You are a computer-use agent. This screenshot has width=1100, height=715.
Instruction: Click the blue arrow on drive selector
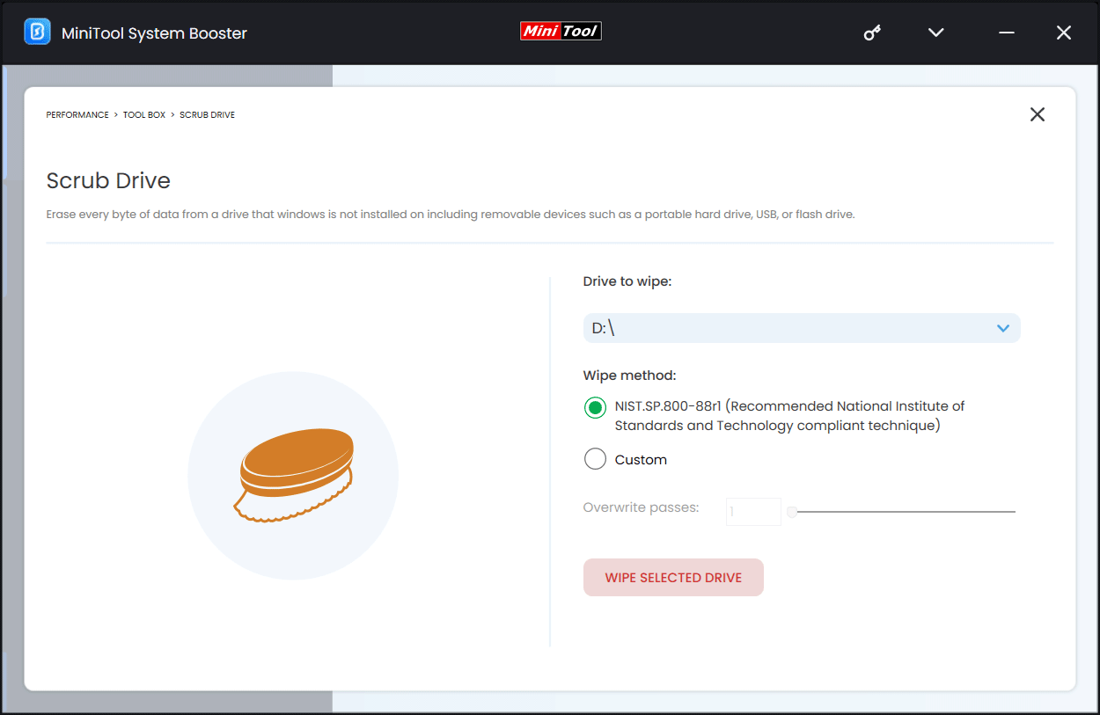(1002, 328)
